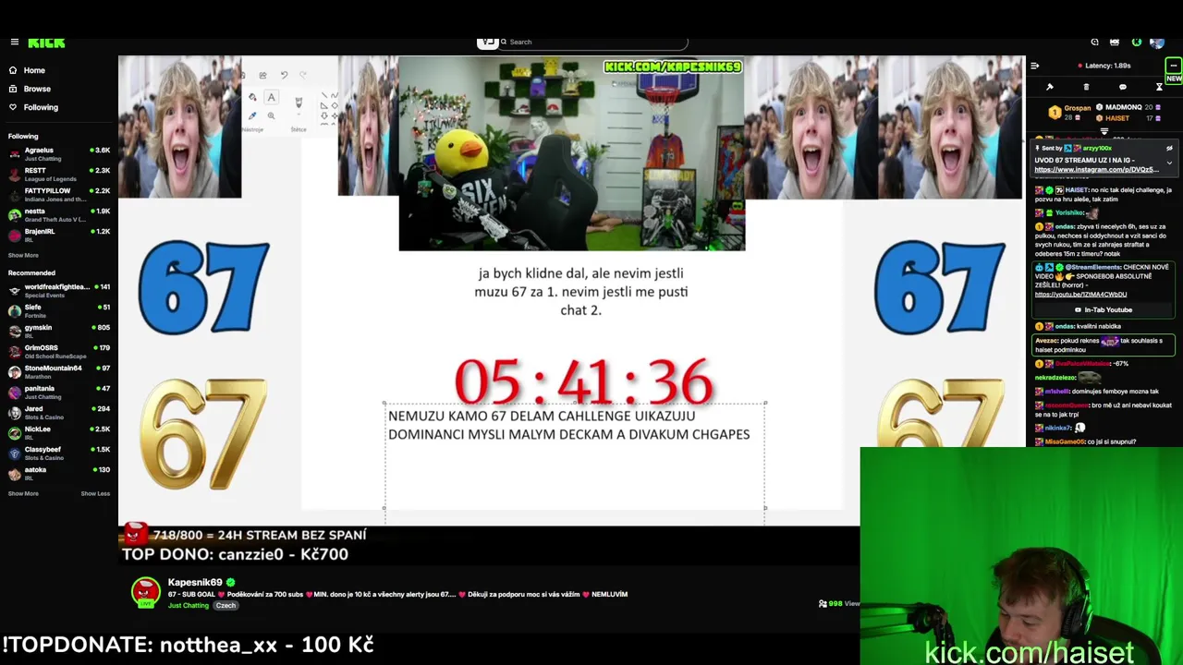Open the panitania channel
This screenshot has height=665, width=1183.
tap(59, 392)
